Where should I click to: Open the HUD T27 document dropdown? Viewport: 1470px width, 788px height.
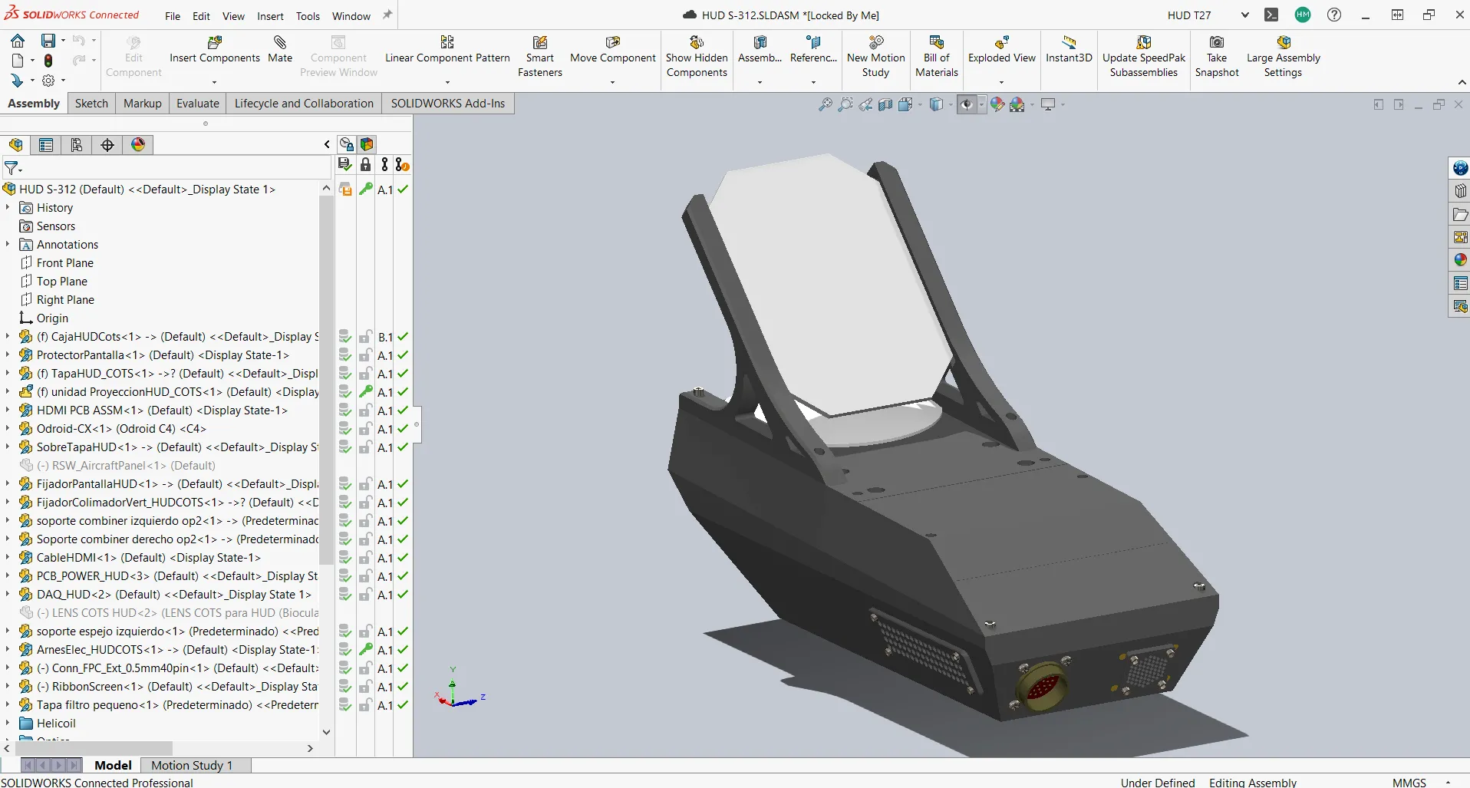(x=1244, y=15)
